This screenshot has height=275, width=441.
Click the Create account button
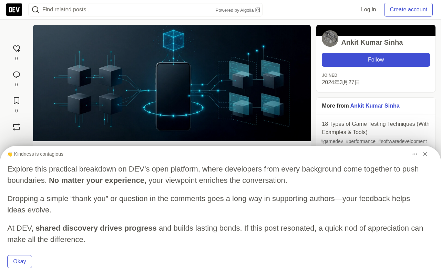coord(408,10)
